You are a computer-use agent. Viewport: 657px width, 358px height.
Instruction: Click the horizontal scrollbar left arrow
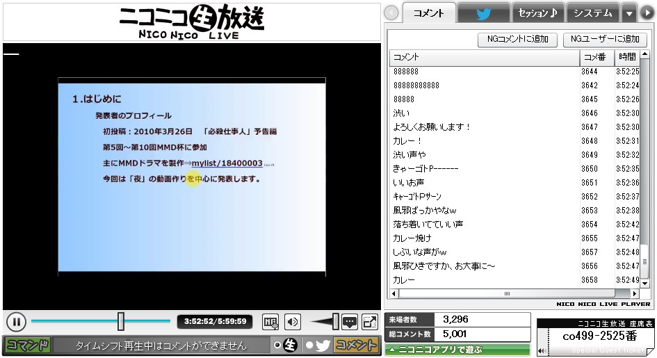click(394, 293)
